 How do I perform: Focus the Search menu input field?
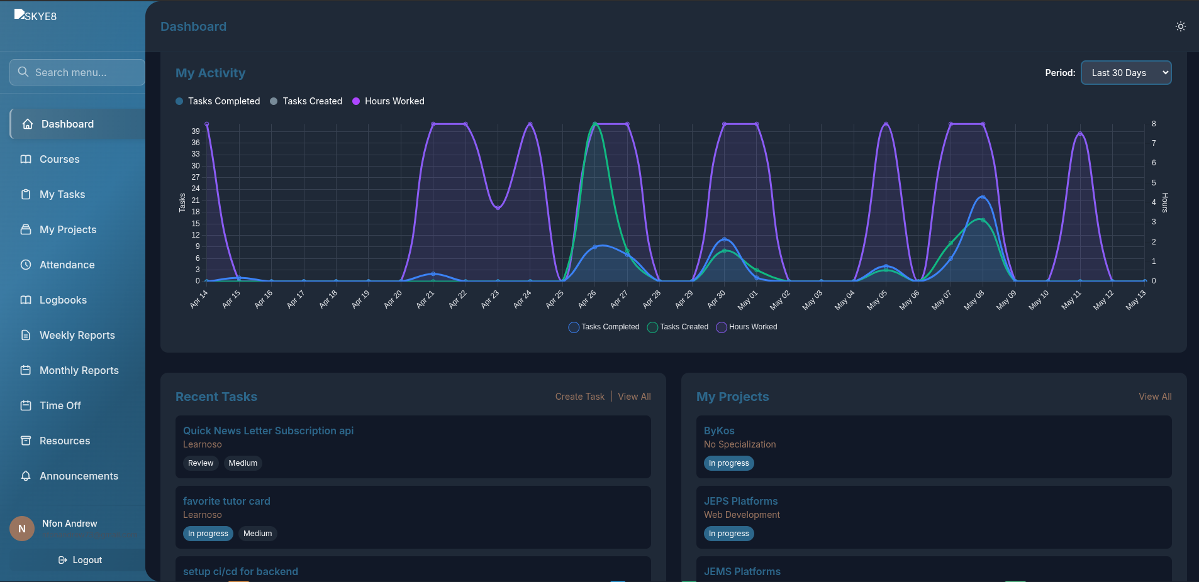[77, 72]
